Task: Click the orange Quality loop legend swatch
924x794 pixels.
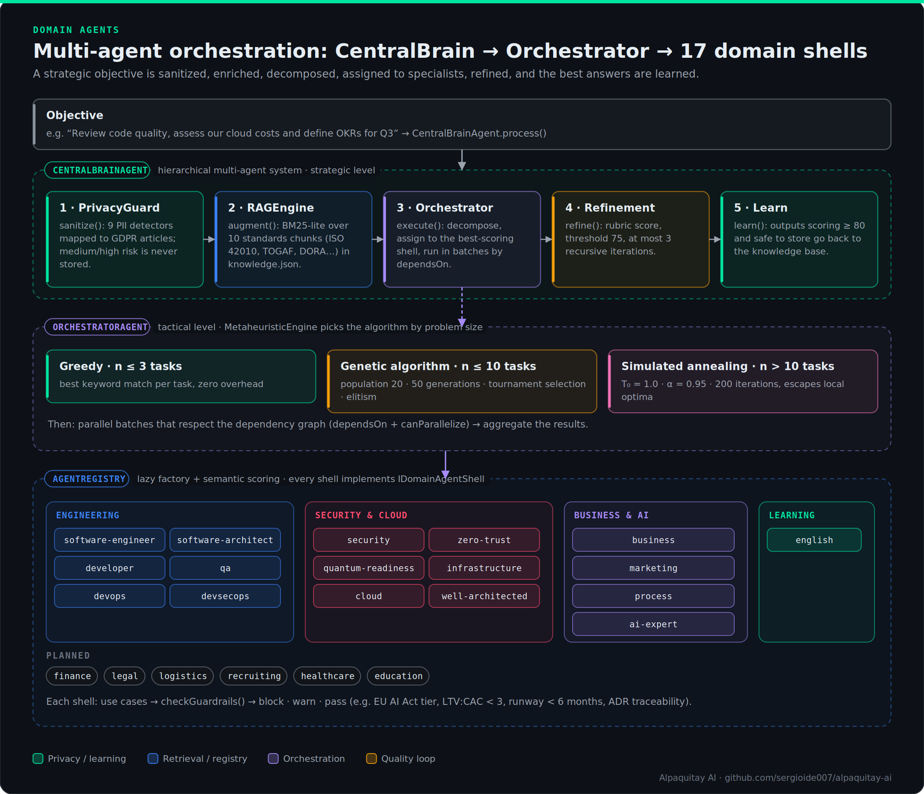Action: 372,759
